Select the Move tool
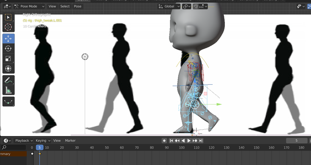This screenshot has width=311, height=165. pos(8,39)
